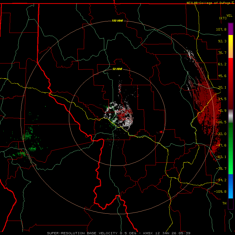Click the blue segment of the color bar
The width and height of the screenshot is (235, 235).
coord(231,186)
